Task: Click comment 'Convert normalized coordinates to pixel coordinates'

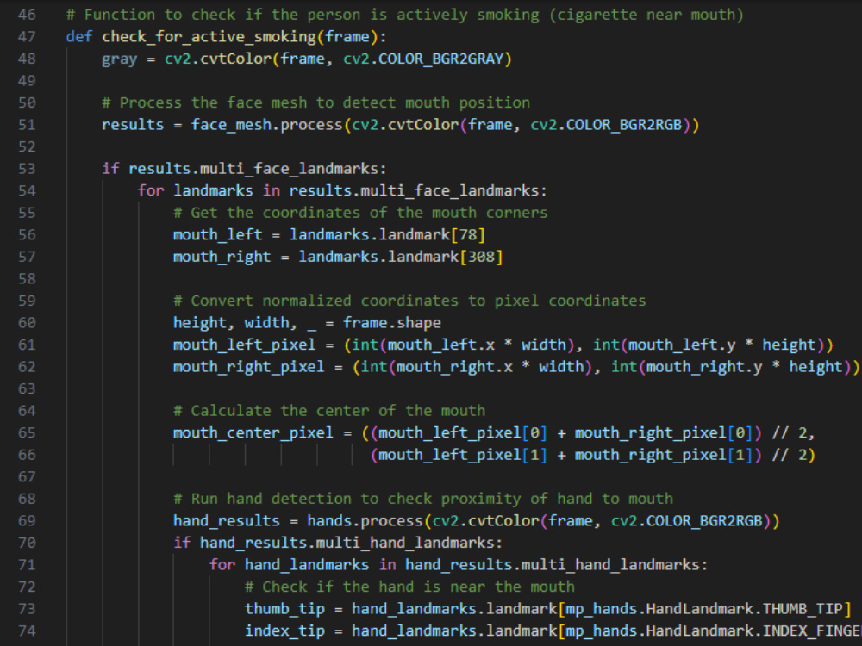Action: pyautogui.click(x=409, y=301)
